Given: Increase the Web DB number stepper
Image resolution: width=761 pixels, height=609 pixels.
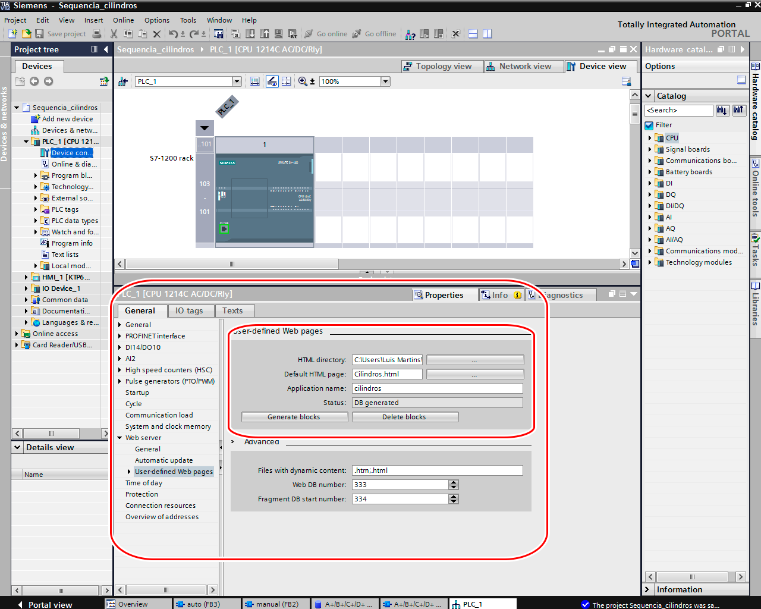Looking at the screenshot, I should pos(454,482).
